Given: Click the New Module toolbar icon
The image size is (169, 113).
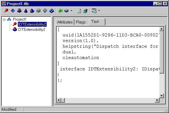Looking at the screenshot, I should (51, 11).
